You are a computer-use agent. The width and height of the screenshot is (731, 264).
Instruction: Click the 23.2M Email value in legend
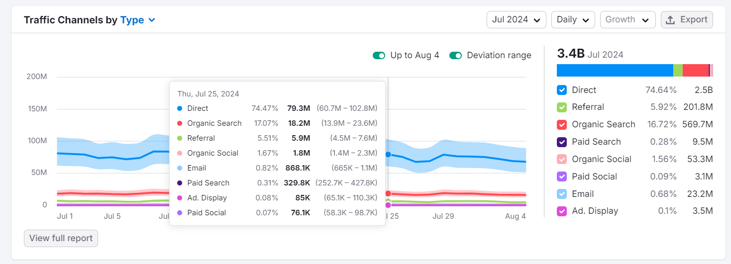click(699, 194)
